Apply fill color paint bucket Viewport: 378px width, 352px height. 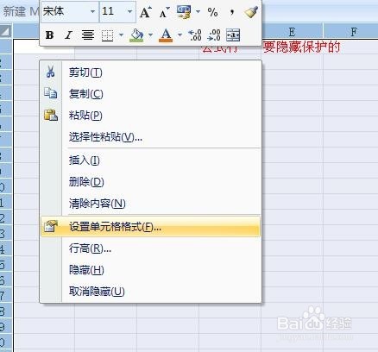(x=136, y=35)
